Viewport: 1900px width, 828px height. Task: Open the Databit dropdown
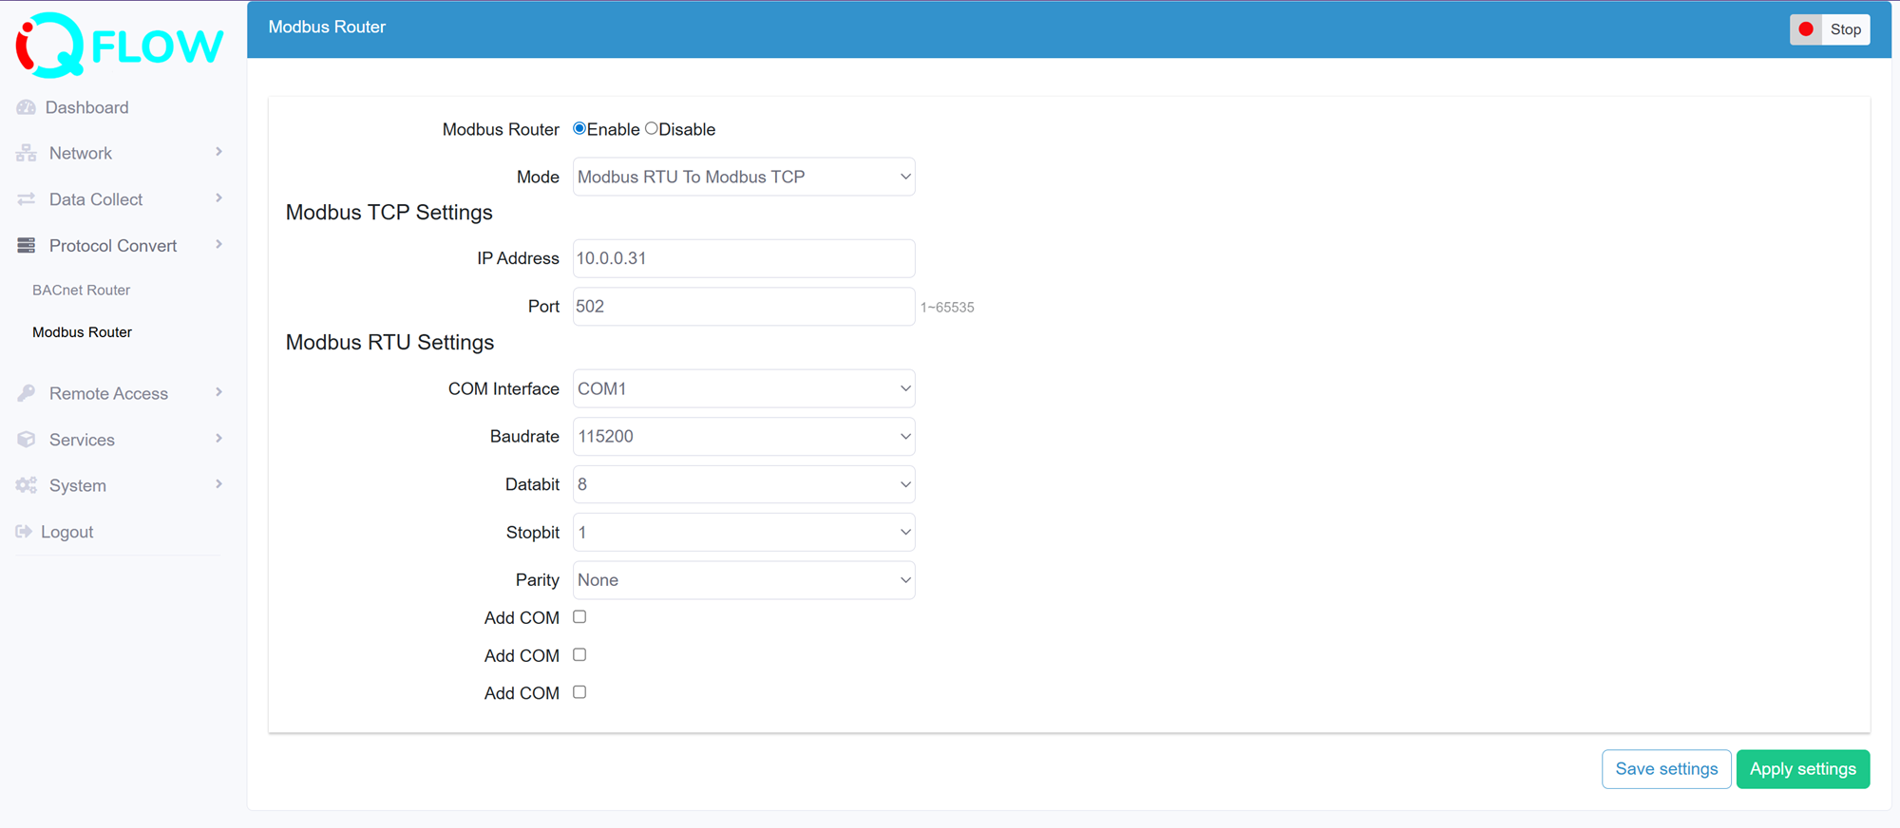click(x=744, y=484)
